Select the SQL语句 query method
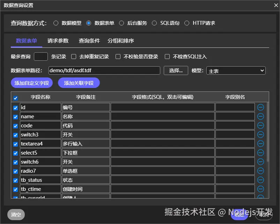Screen dimensions: 280x224 [154, 23]
